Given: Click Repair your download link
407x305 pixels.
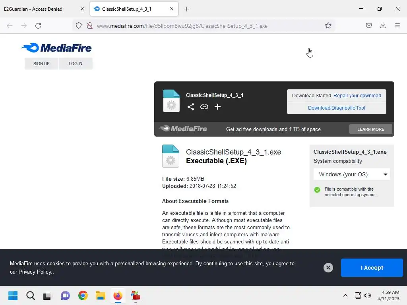Looking at the screenshot, I should (357, 96).
